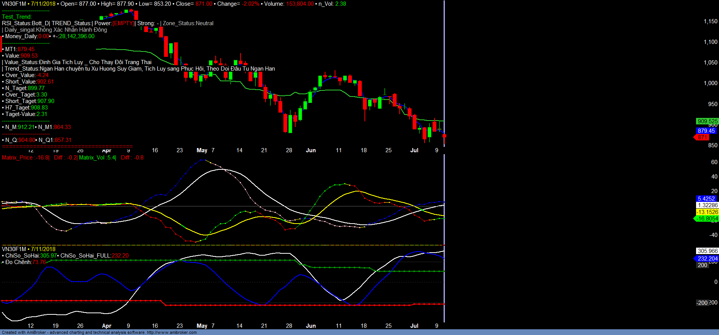Viewport: 719px width, 335px height.
Task: Click the blue 879.45 price marker
Action: coord(706,131)
